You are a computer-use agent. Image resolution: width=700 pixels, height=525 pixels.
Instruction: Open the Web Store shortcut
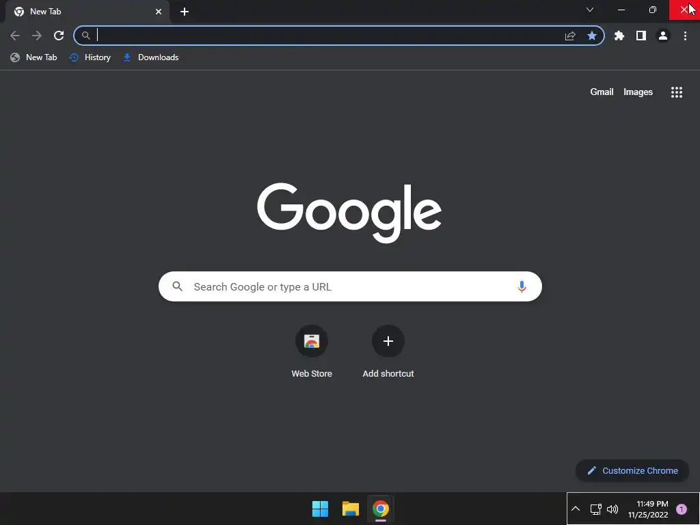[312, 352]
